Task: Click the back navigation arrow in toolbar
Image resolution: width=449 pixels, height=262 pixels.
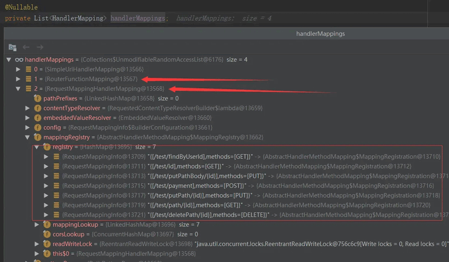Action: pyautogui.click(x=26, y=47)
